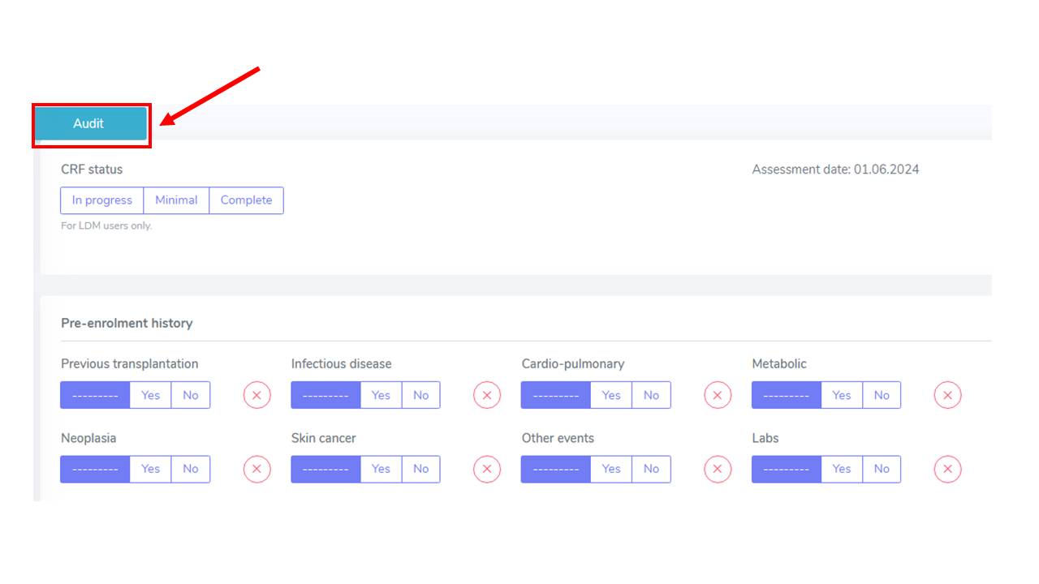Set CRF status to Minimal
Screen dimensions: 1039x584
176,200
